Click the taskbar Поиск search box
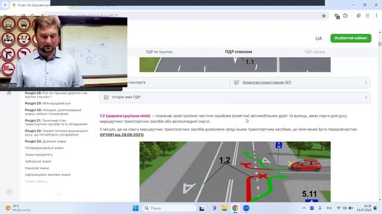The height and width of the screenshot is (214, 382). pos(169,208)
